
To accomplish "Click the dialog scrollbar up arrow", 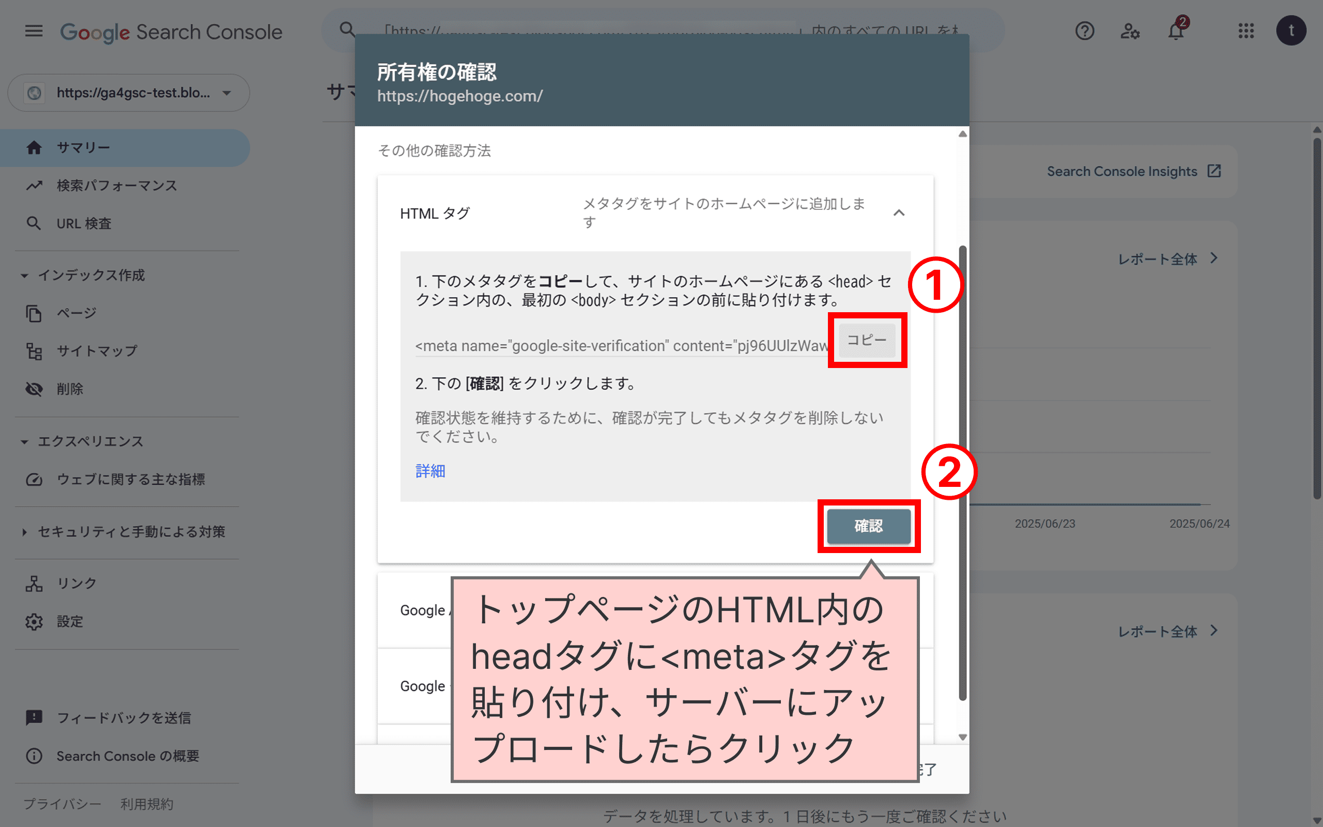I will pyautogui.click(x=963, y=134).
